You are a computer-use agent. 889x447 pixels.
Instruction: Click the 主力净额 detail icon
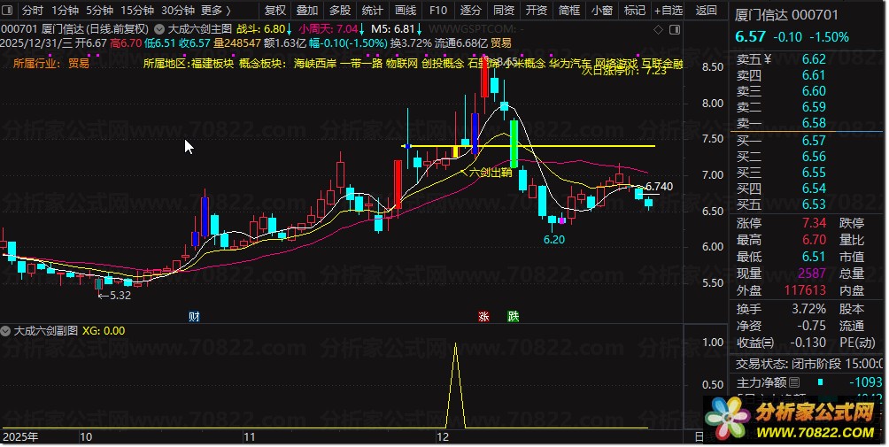(x=795, y=382)
